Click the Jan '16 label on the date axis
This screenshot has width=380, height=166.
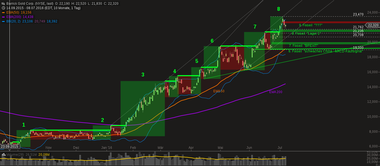click(x=106, y=148)
